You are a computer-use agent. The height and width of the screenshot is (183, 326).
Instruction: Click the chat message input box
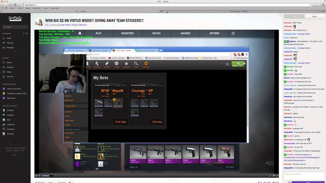(x=304, y=176)
